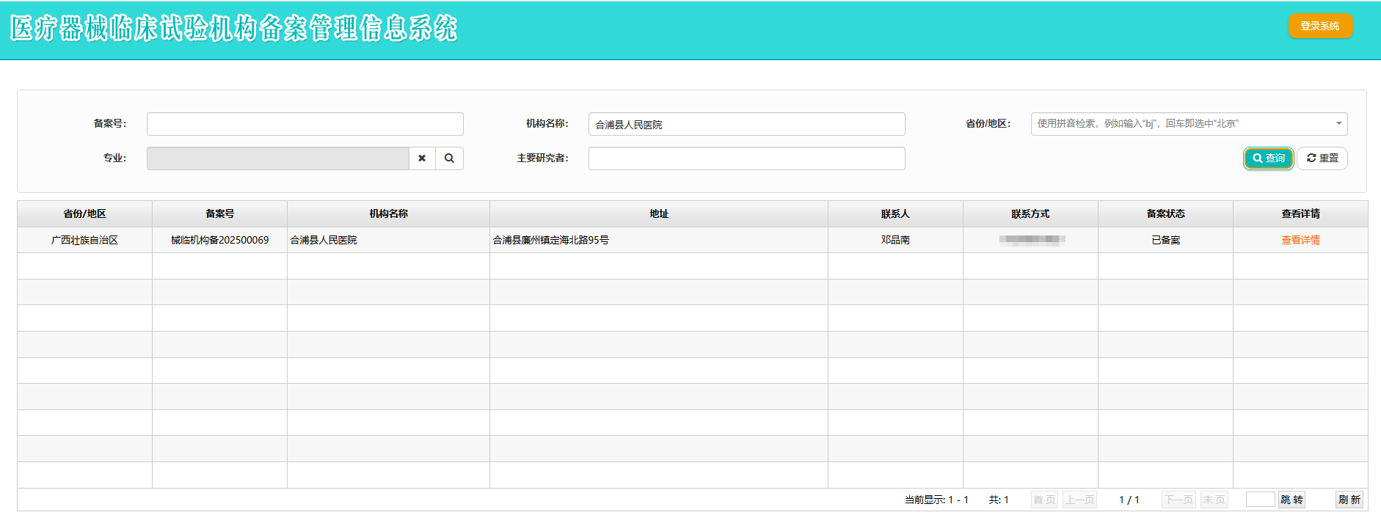The width and height of the screenshot is (1381, 515).
Task: Refresh the table with 刷新 button
Action: point(1349,500)
